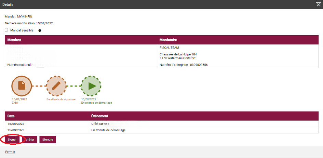Select the pencil signature step icon

56,86
